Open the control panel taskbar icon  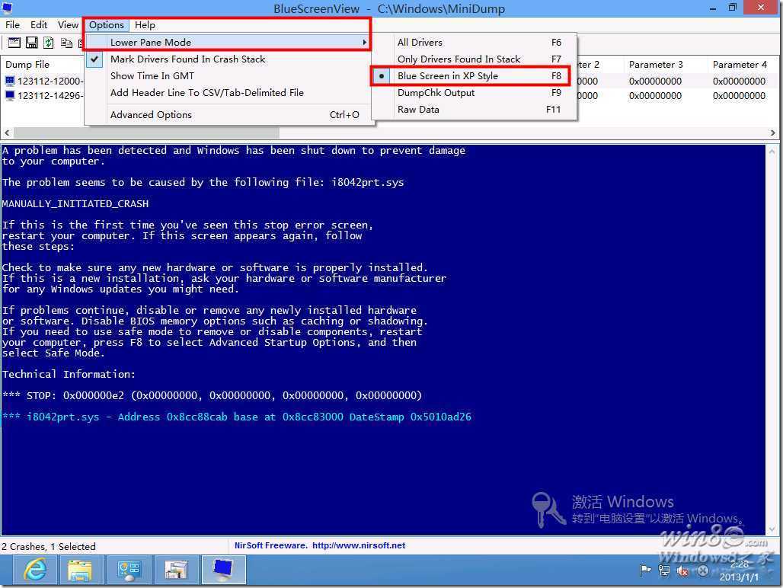pyautogui.click(x=128, y=570)
